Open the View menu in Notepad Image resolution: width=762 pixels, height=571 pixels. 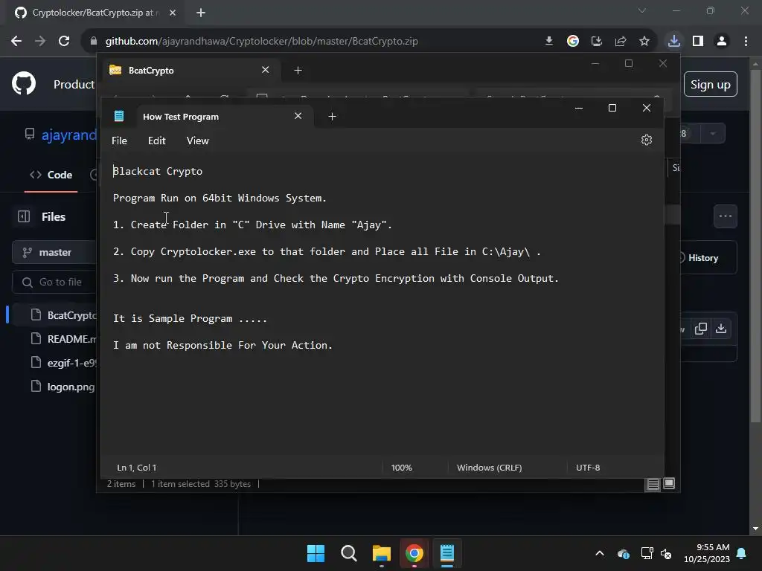tap(197, 141)
